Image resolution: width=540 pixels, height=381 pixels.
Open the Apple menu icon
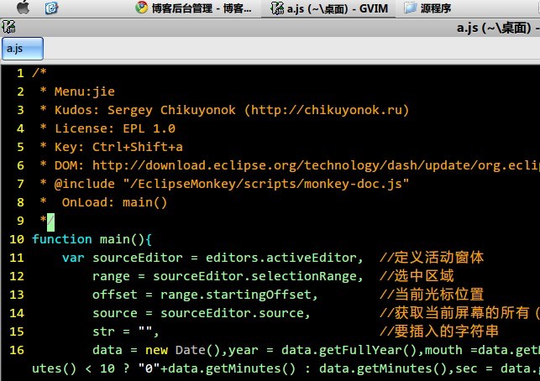coord(23,8)
